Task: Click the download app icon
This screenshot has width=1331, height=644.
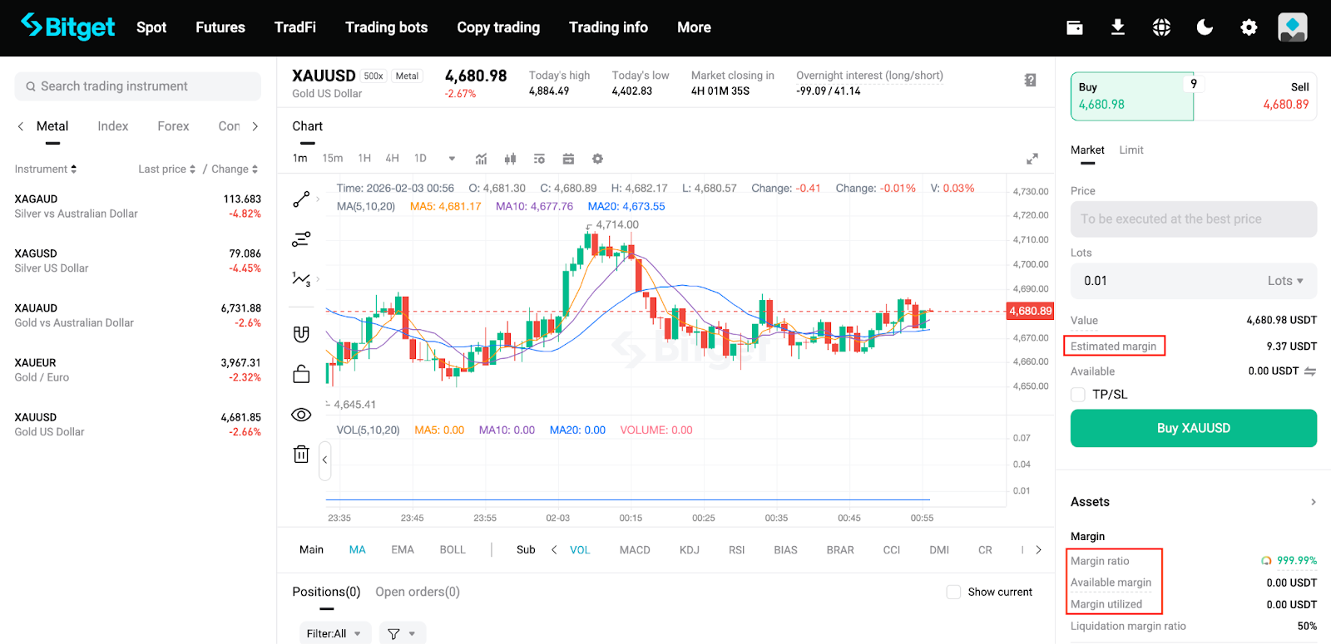Action: pyautogui.click(x=1118, y=27)
